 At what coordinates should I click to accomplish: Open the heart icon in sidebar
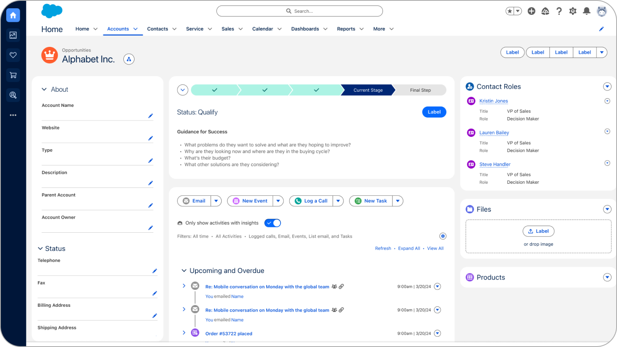coord(13,55)
